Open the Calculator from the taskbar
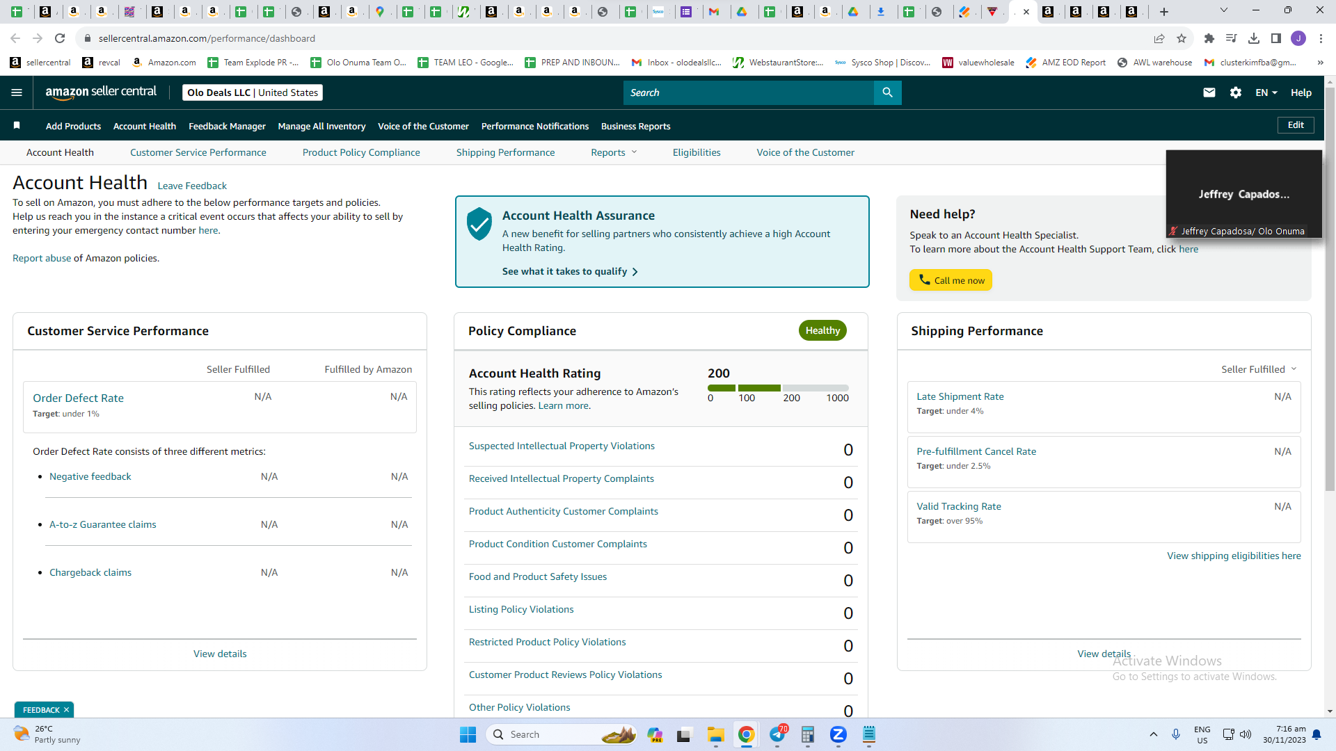 [x=808, y=734]
